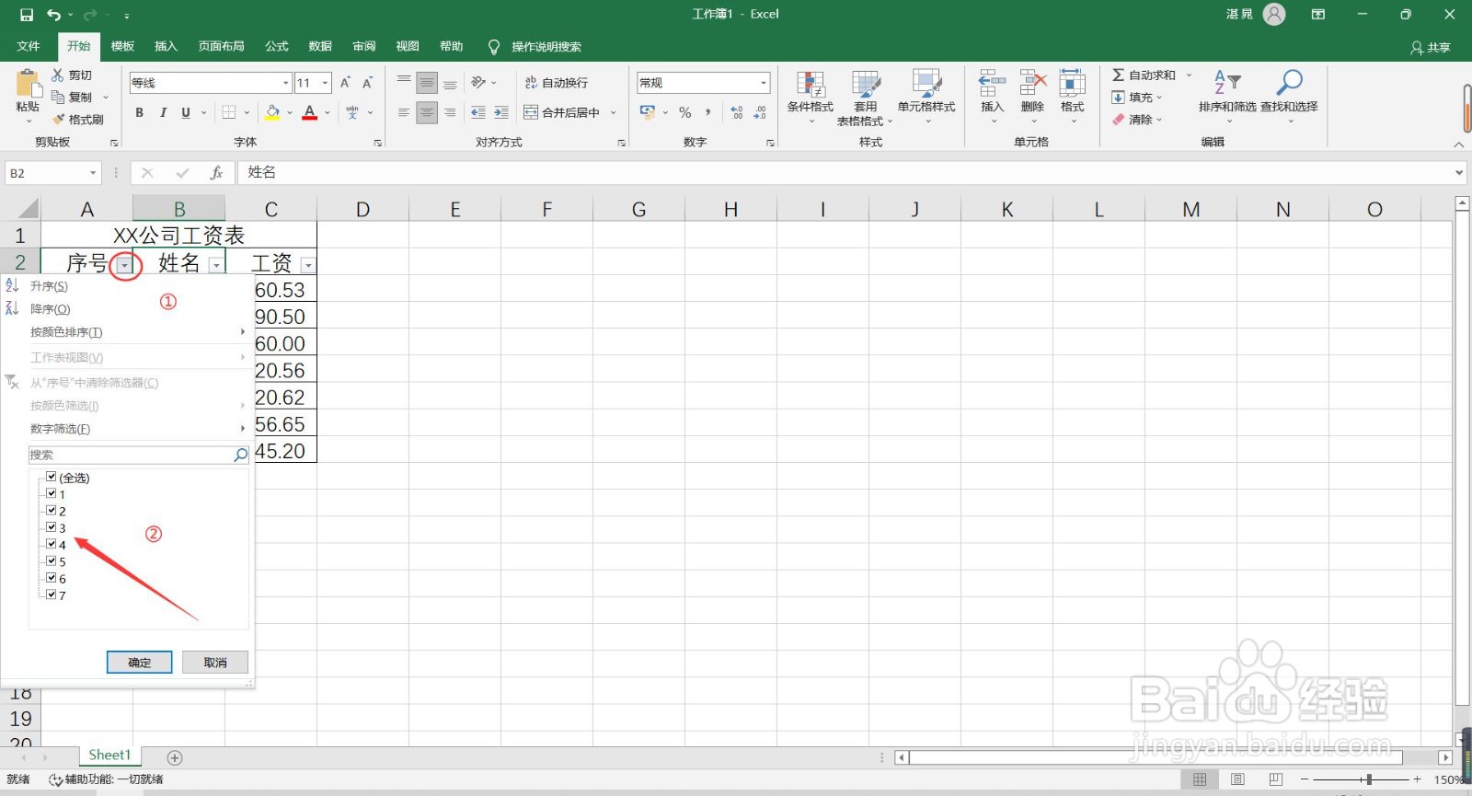Click the Cut scissors icon
The width and height of the screenshot is (1472, 796).
click(x=58, y=75)
